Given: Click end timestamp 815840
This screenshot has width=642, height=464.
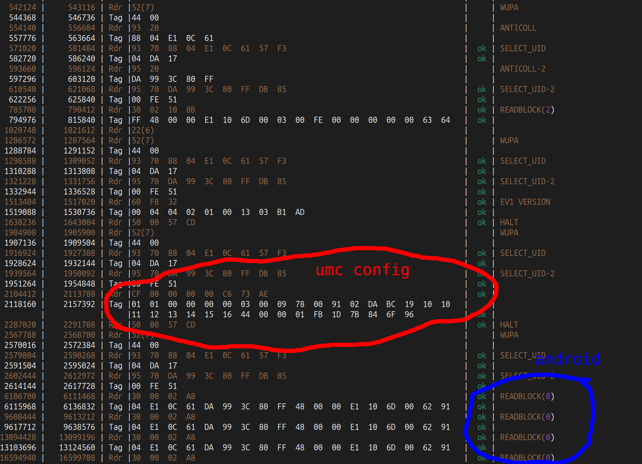Looking at the screenshot, I should (82, 120).
